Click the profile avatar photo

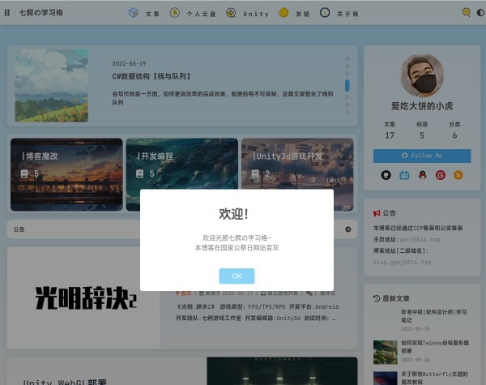tap(422, 77)
